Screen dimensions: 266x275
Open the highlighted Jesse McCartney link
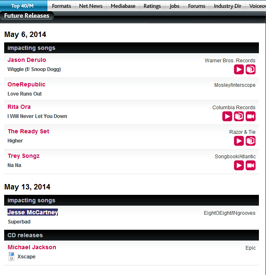tap(32, 212)
